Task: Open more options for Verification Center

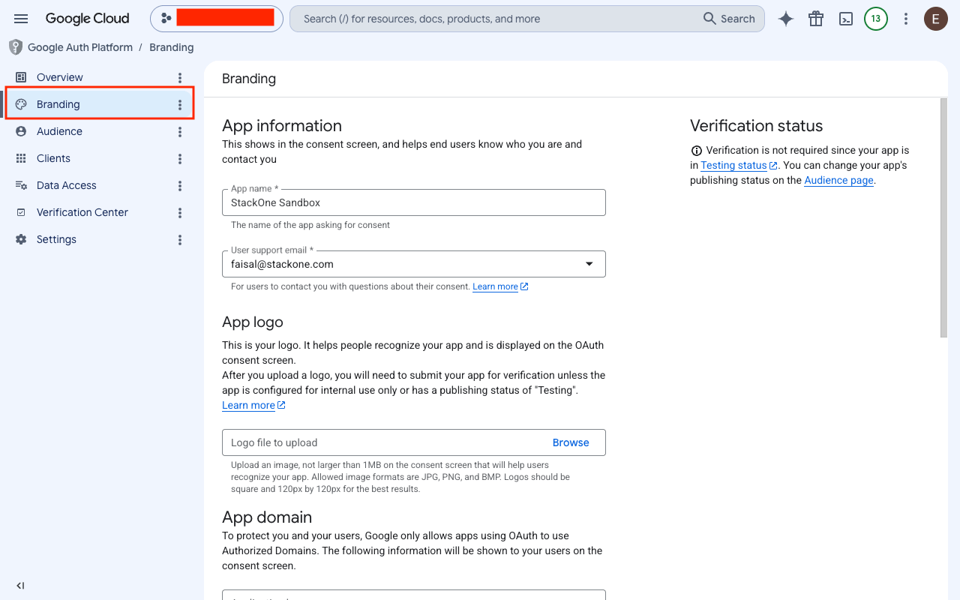Action: [x=180, y=213]
